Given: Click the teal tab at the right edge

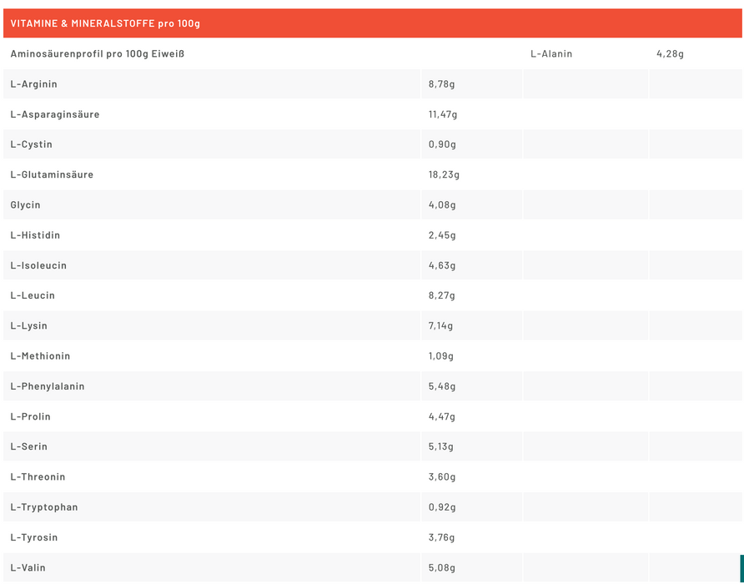Looking at the screenshot, I should coord(741,569).
